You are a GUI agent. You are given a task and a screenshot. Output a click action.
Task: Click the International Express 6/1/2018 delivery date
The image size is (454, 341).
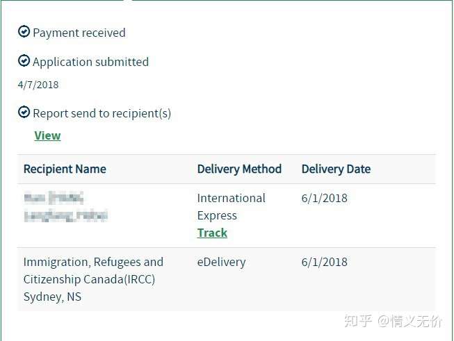tap(325, 199)
